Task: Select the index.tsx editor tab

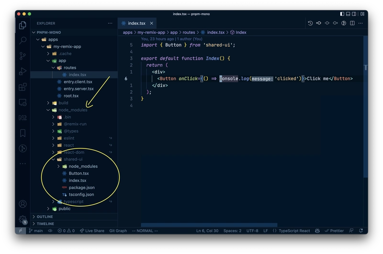Action: [x=137, y=23]
